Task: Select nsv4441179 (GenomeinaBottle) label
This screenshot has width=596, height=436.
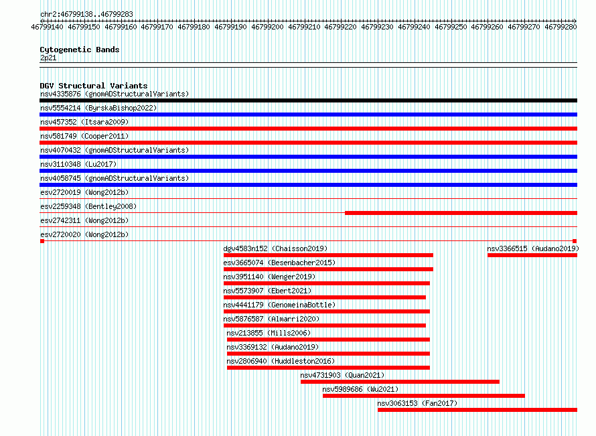Action: click(x=279, y=305)
